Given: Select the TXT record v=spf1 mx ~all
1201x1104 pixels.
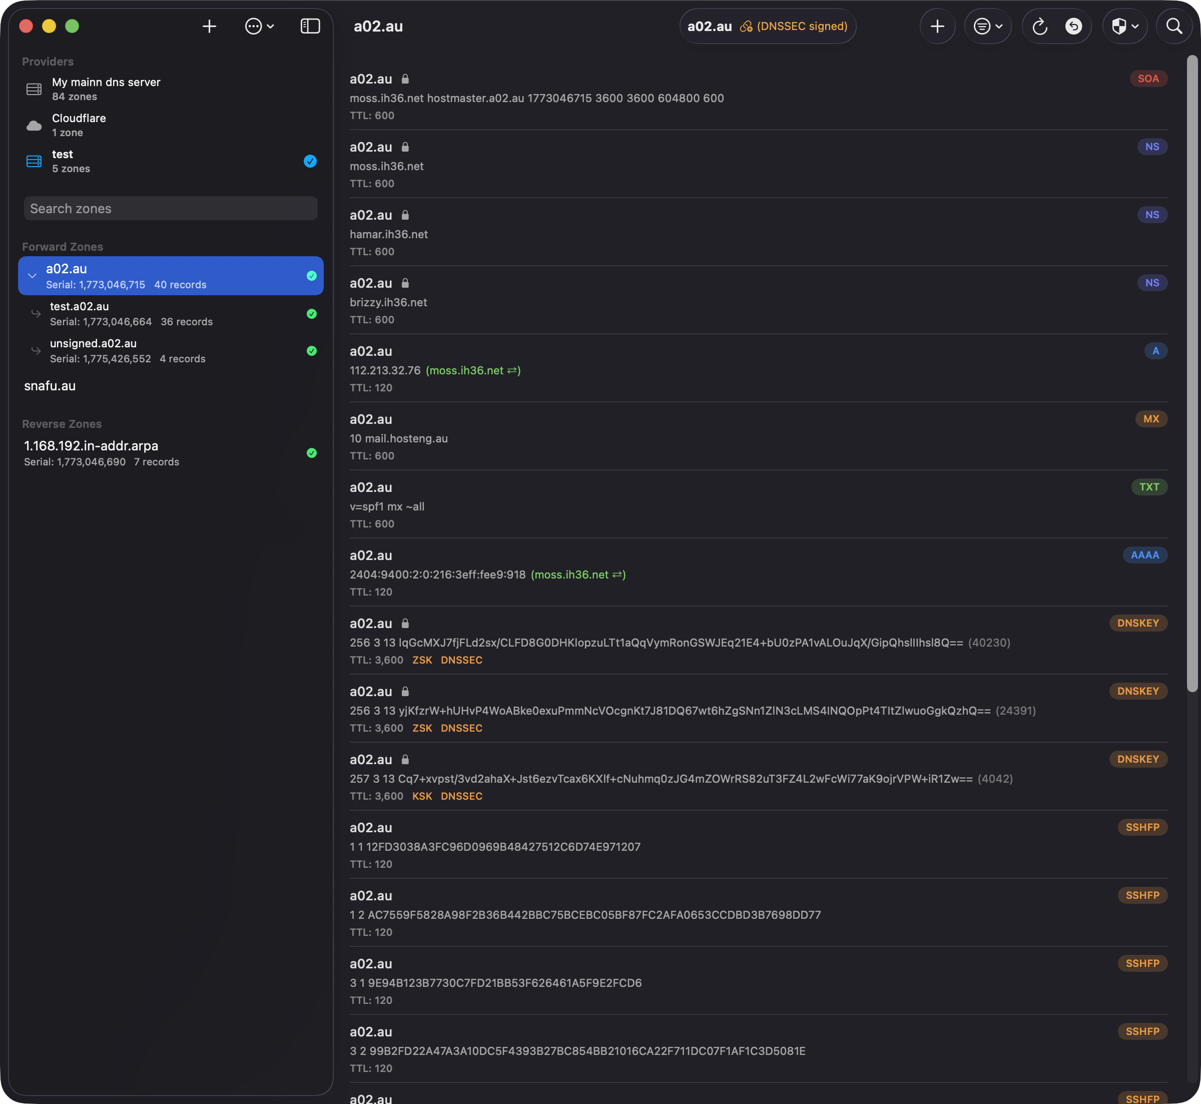Looking at the screenshot, I should pyautogui.click(x=759, y=505).
